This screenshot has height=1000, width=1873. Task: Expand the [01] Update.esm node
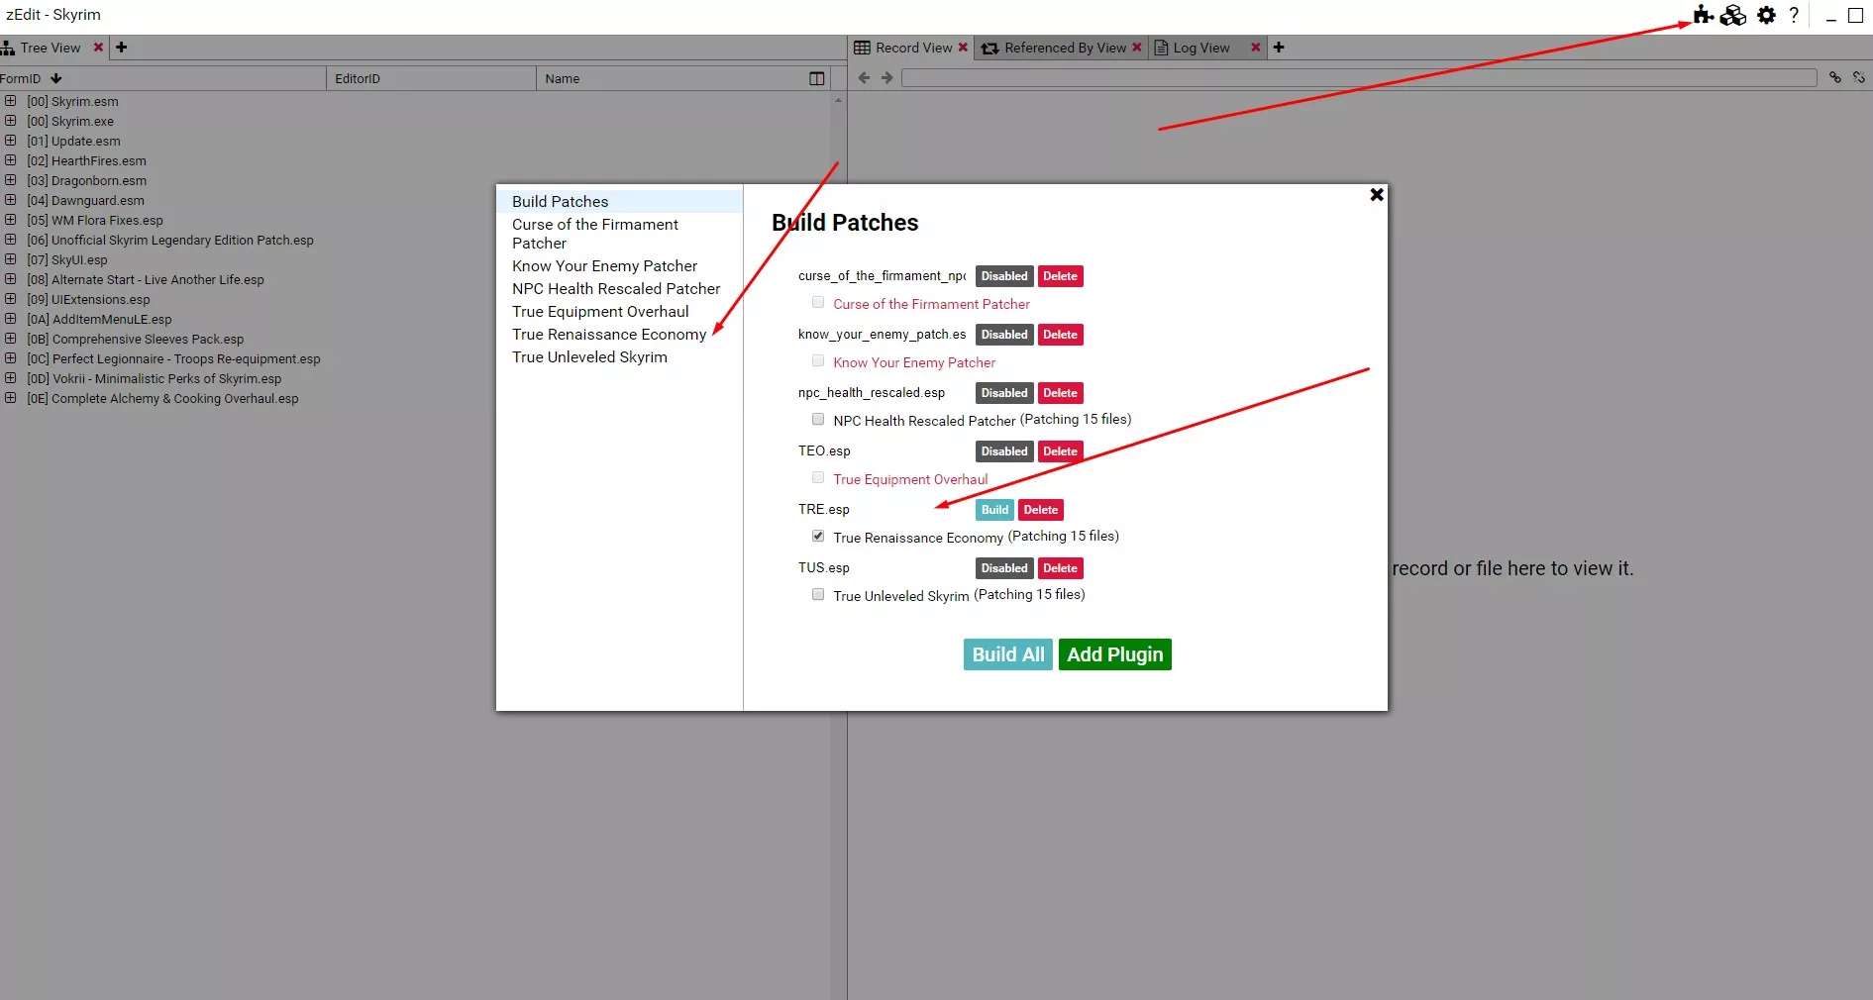[x=10, y=141]
